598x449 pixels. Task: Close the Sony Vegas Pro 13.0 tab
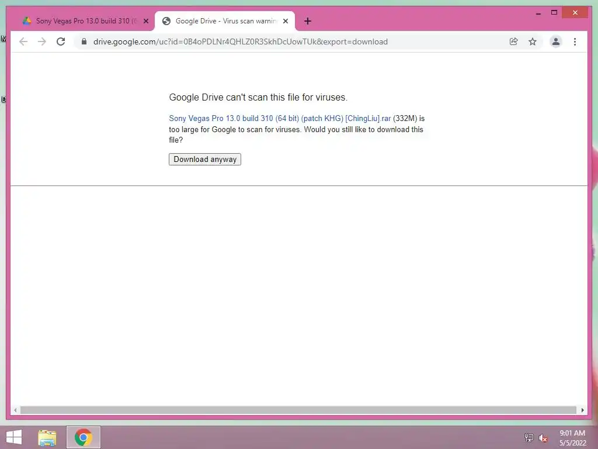tap(146, 21)
